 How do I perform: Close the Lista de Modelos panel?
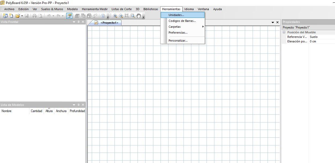coord(83,105)
